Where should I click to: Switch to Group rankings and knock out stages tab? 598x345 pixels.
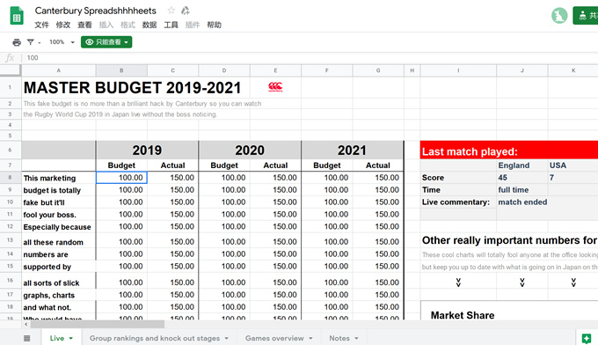click(155, 338)
